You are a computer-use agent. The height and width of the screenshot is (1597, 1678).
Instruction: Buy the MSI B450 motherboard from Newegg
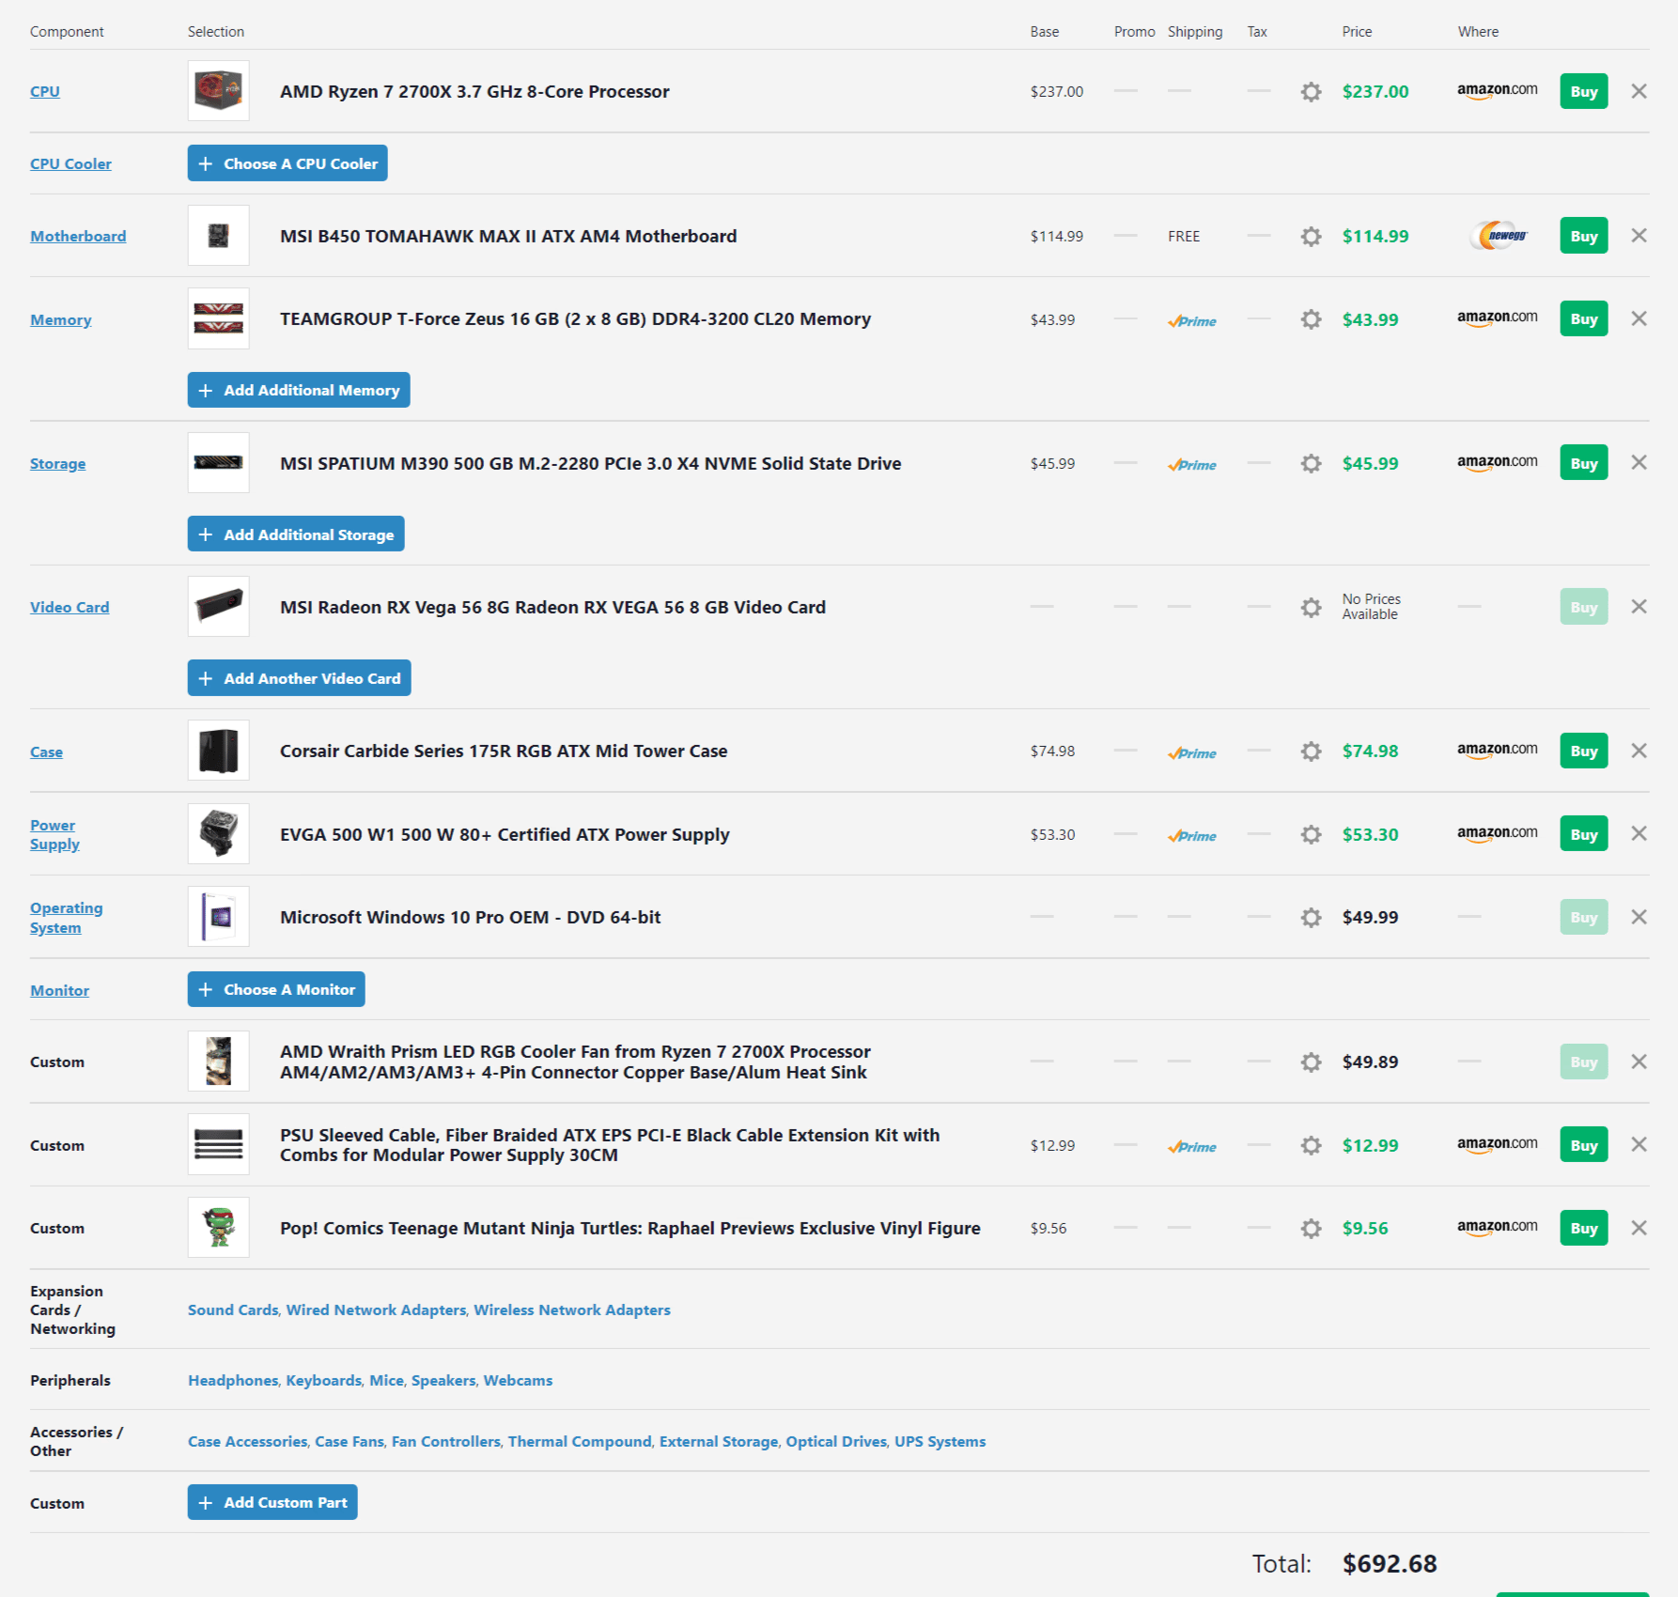coord(1584,236)
